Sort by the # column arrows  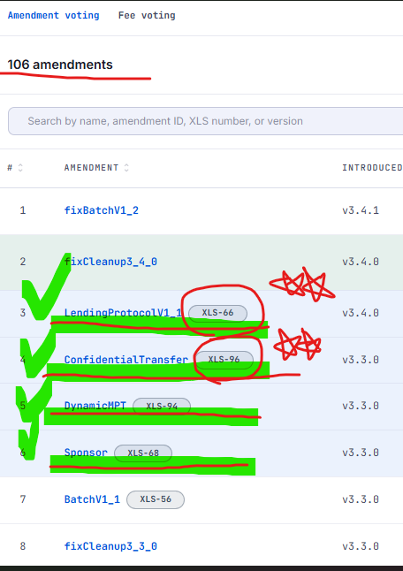(20, 168)
